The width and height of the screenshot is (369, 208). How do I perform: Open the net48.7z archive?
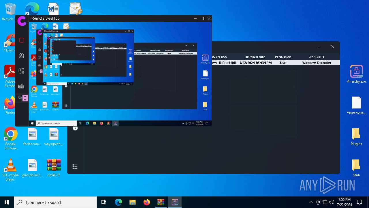tap(54, 168)
